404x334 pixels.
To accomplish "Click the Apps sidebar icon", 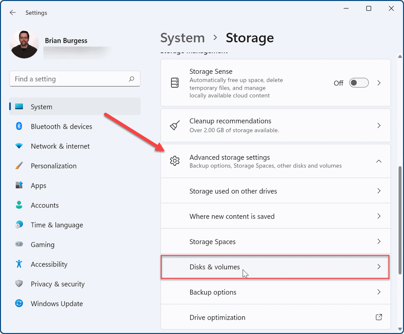I will click(x=19, y=185).
